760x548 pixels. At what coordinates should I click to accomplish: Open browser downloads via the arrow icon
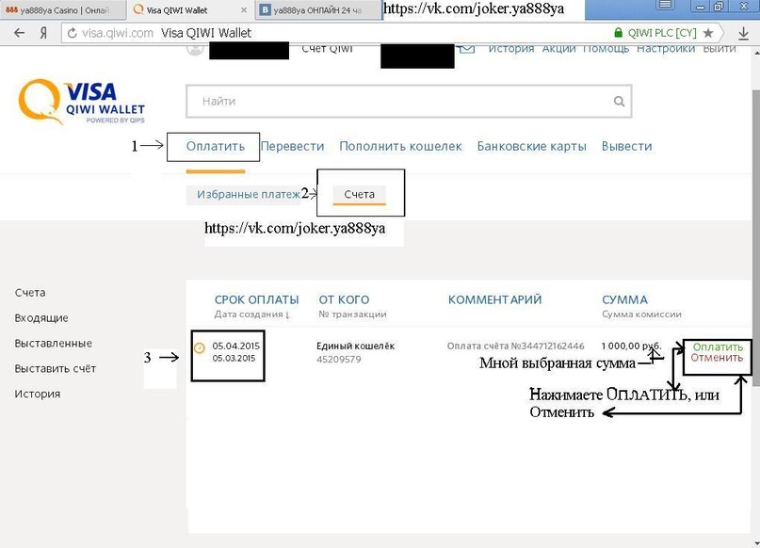point(744,33)
